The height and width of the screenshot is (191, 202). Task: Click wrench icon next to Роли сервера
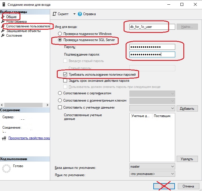coord(3,22)
